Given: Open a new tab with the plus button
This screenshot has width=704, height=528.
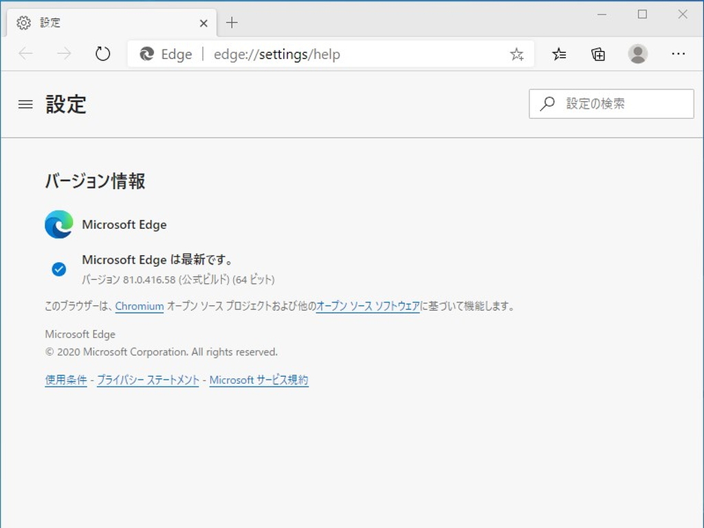Looking at the screenshot, I should [x=232, y=22].
